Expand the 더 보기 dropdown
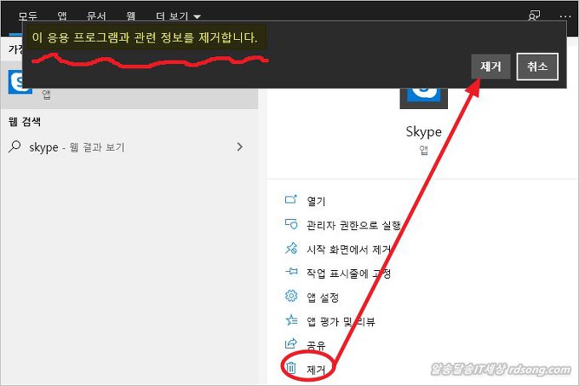Image resolution: width=579 pixels, height=386 pixels. coord(178,16)
